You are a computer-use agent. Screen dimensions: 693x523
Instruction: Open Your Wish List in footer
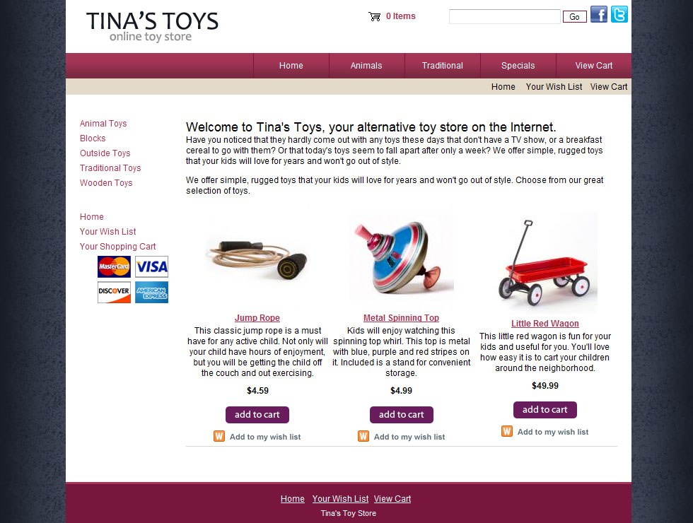(x=340, y=499)
